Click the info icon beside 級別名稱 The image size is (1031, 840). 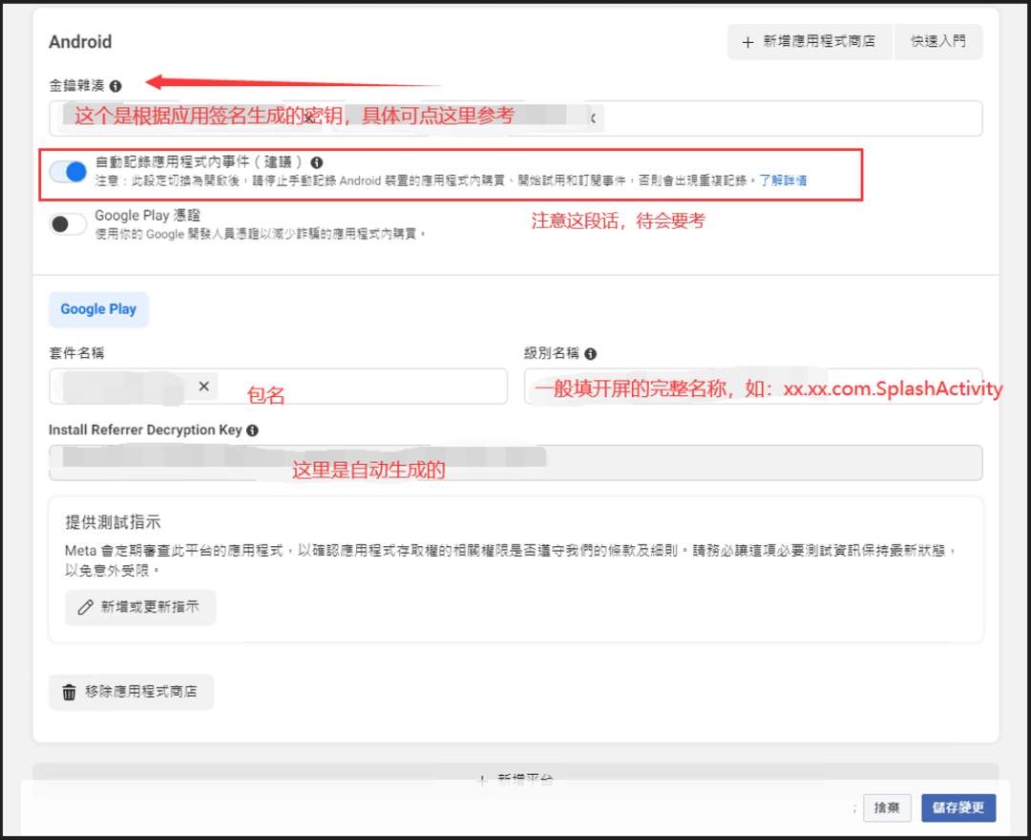click(x=590, y=353)
